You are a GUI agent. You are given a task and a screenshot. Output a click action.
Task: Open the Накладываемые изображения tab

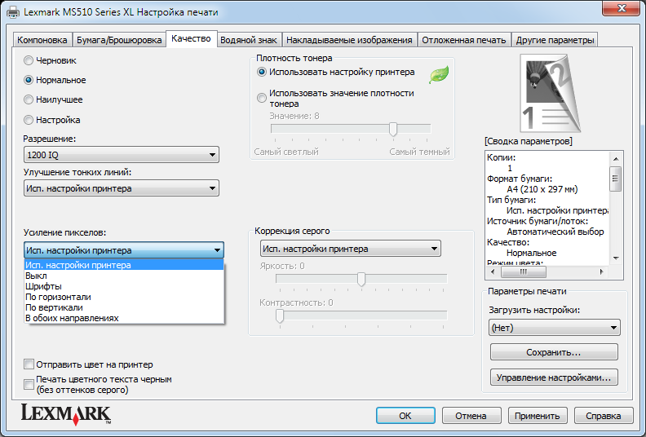pos(349,40)
